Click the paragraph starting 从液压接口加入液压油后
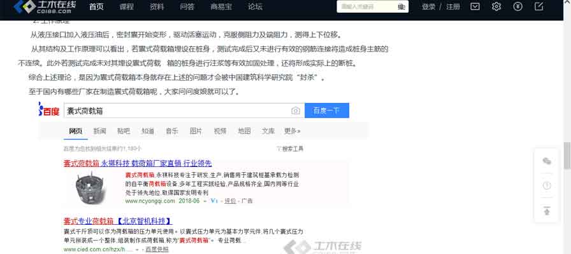Viewport: 571px width, 254px height. coord(186,35)
